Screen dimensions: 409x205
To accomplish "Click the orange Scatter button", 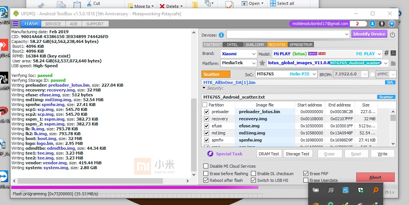I will 216,74.
